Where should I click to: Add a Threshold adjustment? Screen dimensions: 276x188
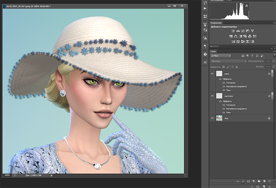point(243,42)
